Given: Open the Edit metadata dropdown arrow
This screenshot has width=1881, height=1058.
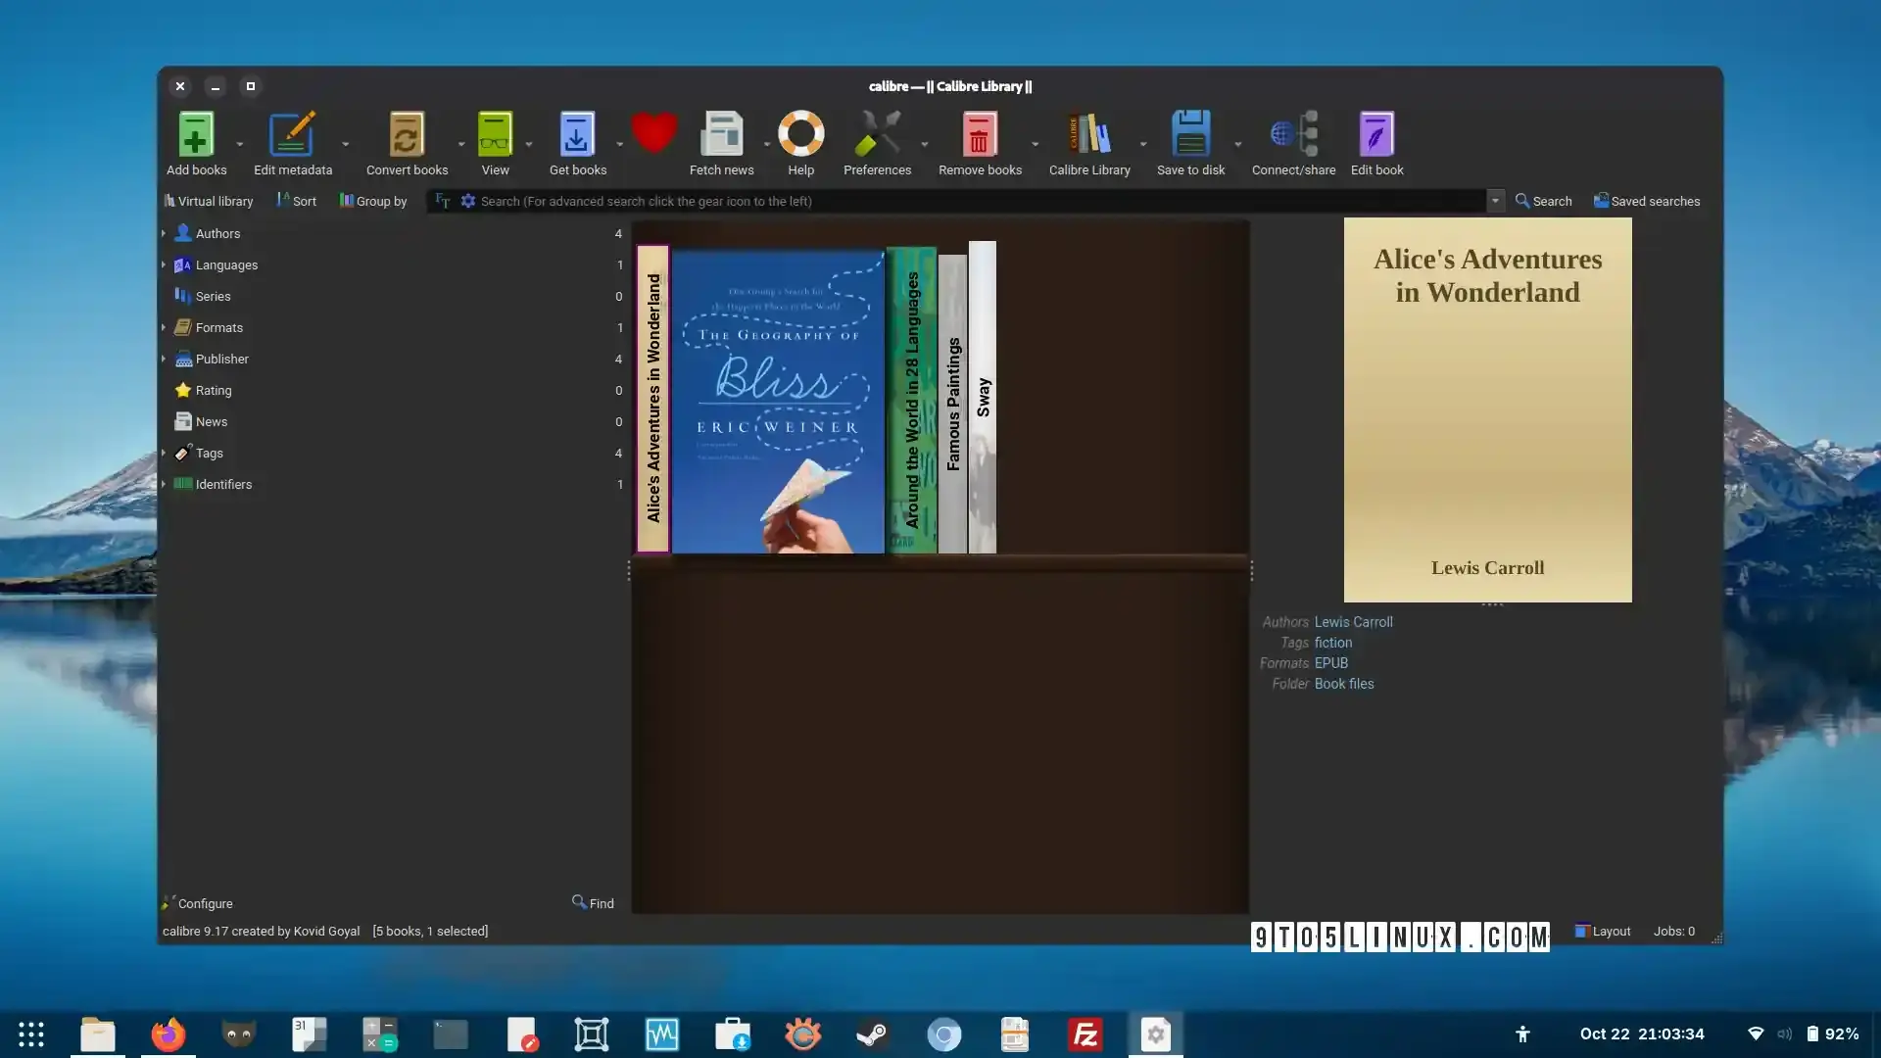Looking at the screenshot, I should tap(346, 144).
